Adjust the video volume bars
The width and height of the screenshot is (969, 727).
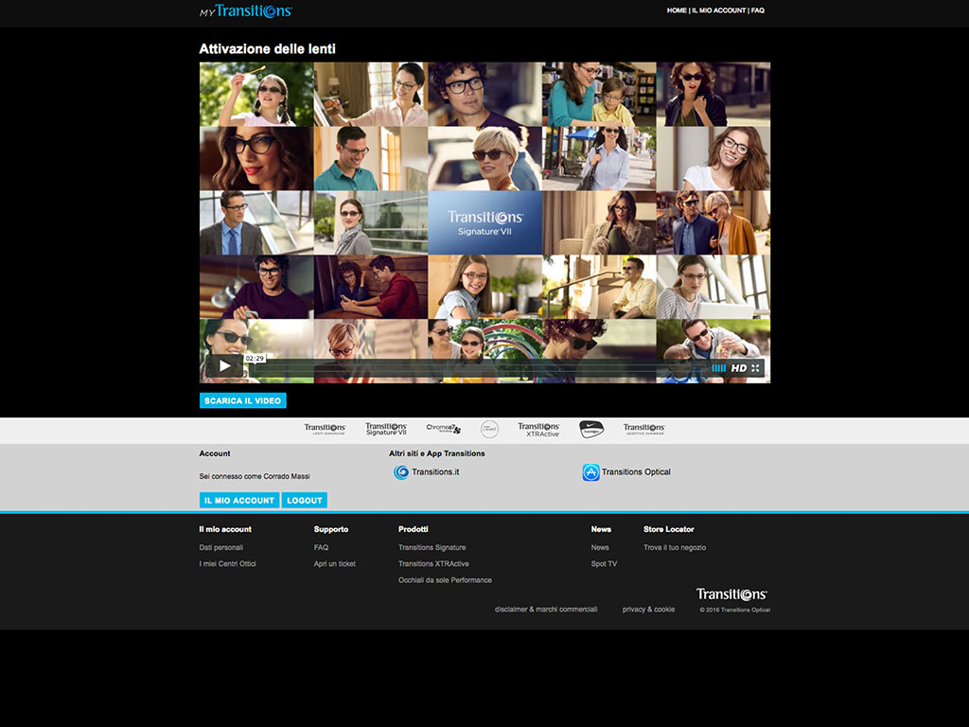pos(719,368)
